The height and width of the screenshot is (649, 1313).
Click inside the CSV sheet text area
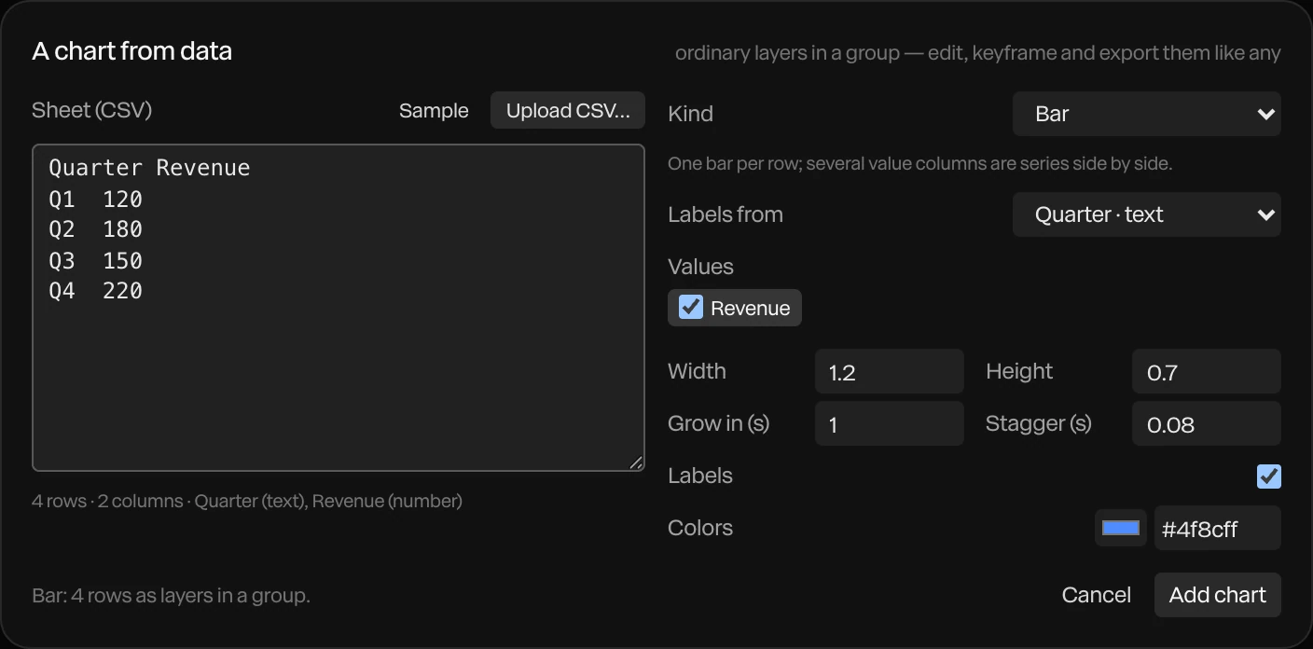pos(339,308)
